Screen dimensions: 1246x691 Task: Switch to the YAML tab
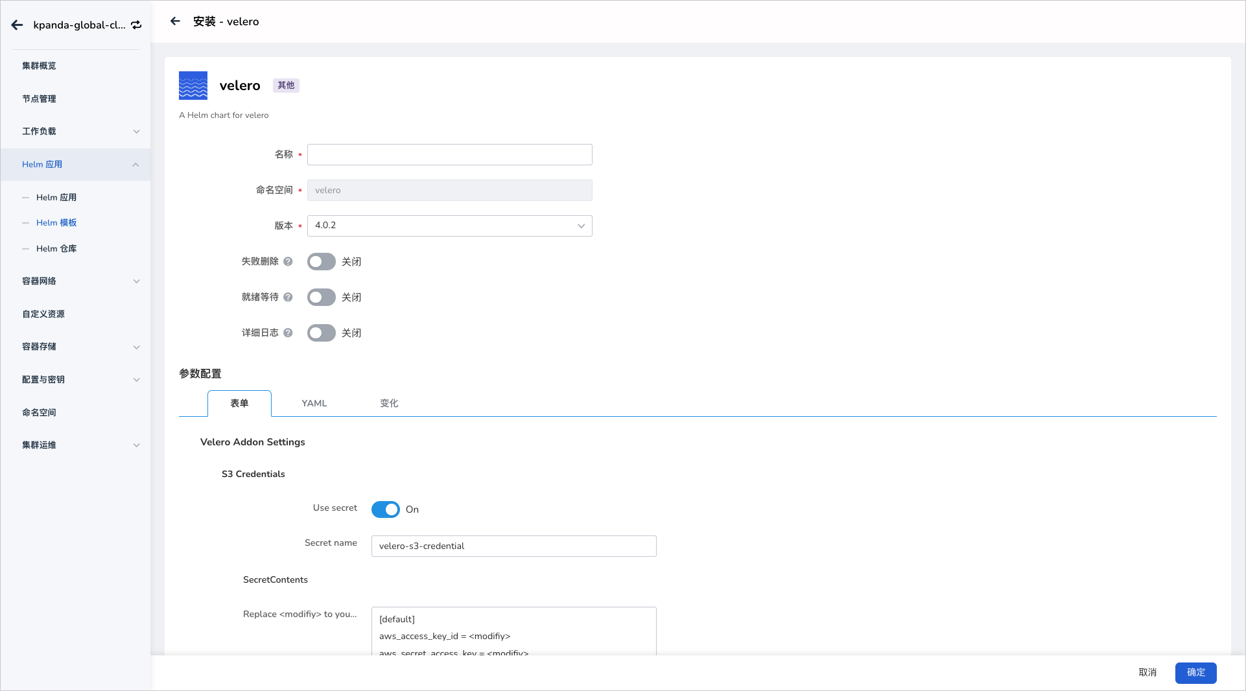314,403
